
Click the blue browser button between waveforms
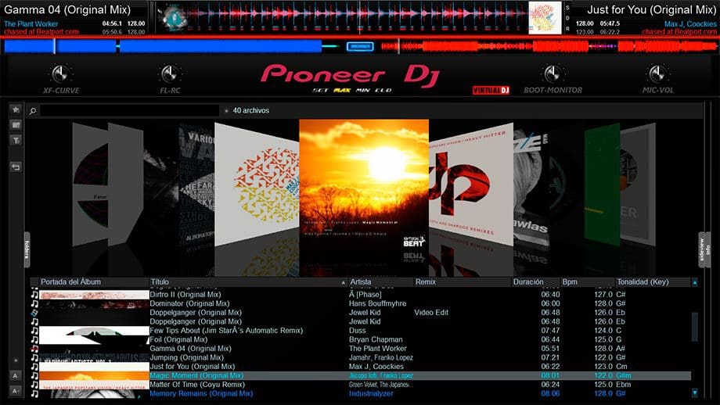click(x=360, y=46)
